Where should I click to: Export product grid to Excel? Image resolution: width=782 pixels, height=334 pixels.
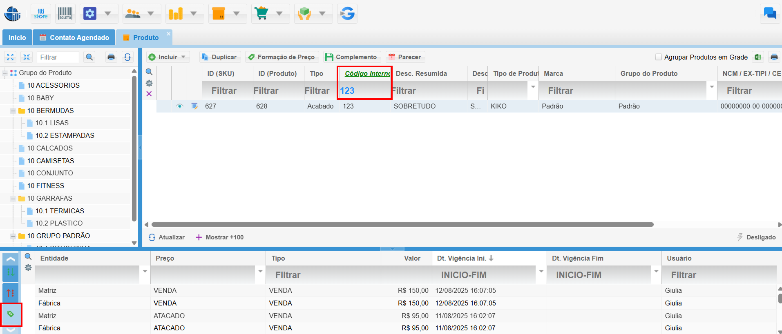[x=758, y=57]
